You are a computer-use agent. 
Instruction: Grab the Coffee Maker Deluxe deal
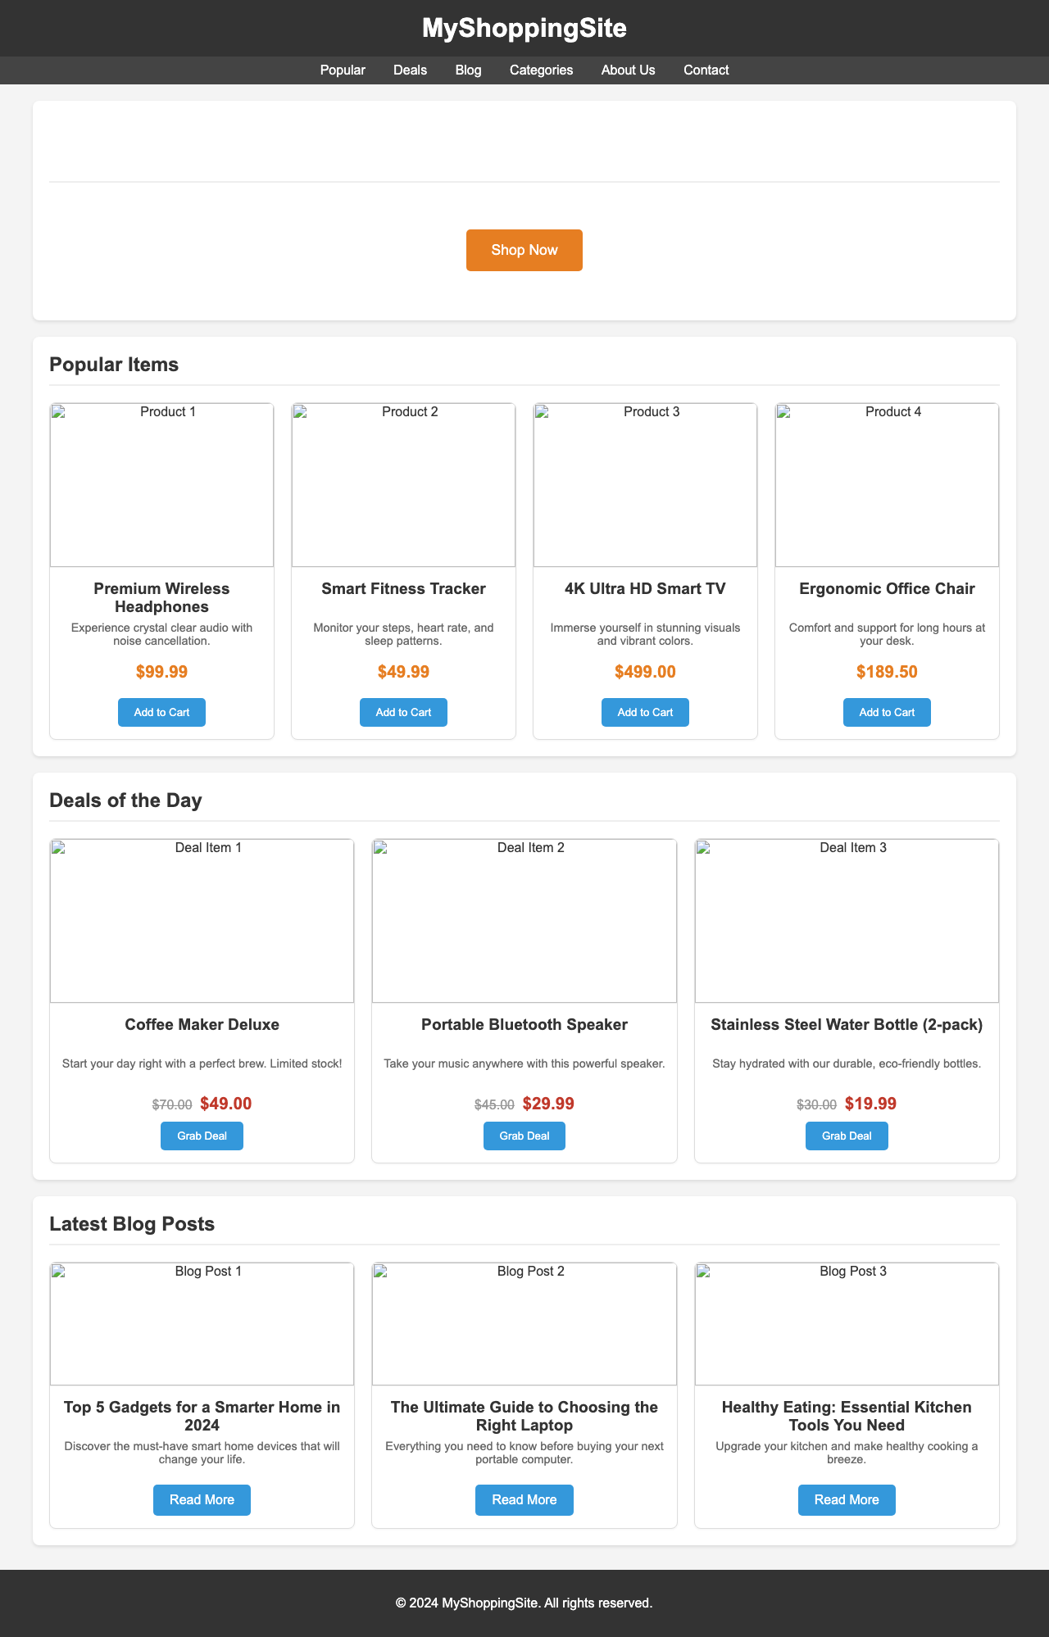pyautogui.click(x=202, y=1136)
